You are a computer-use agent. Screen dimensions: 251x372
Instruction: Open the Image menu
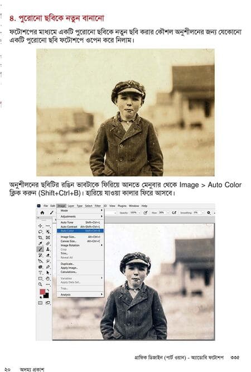(61, 206)
